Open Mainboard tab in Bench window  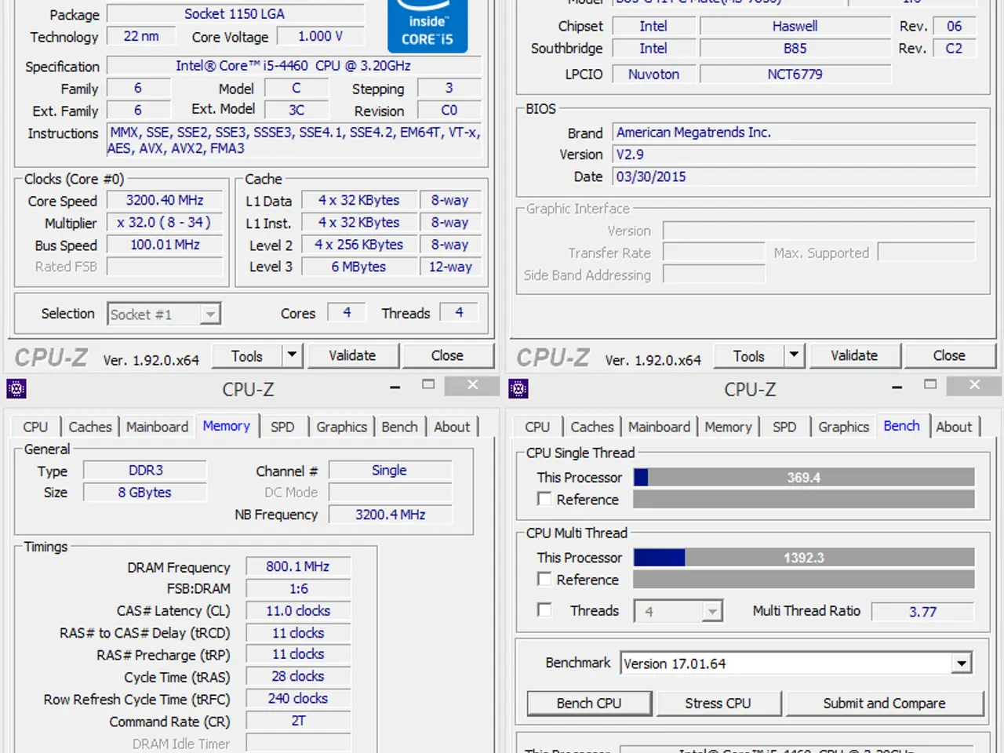click(x=659, y=427)
